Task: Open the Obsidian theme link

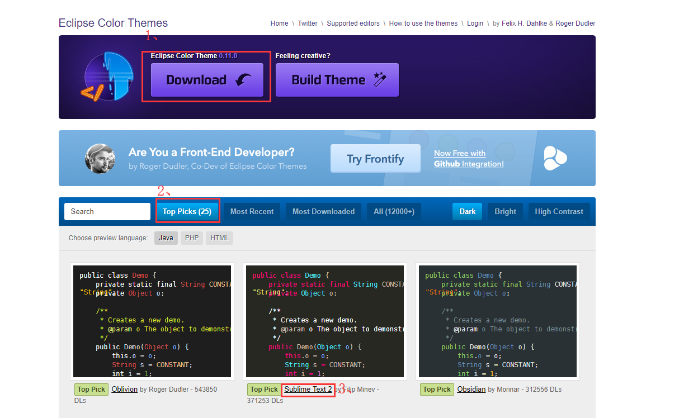Action: coord(471,389)
